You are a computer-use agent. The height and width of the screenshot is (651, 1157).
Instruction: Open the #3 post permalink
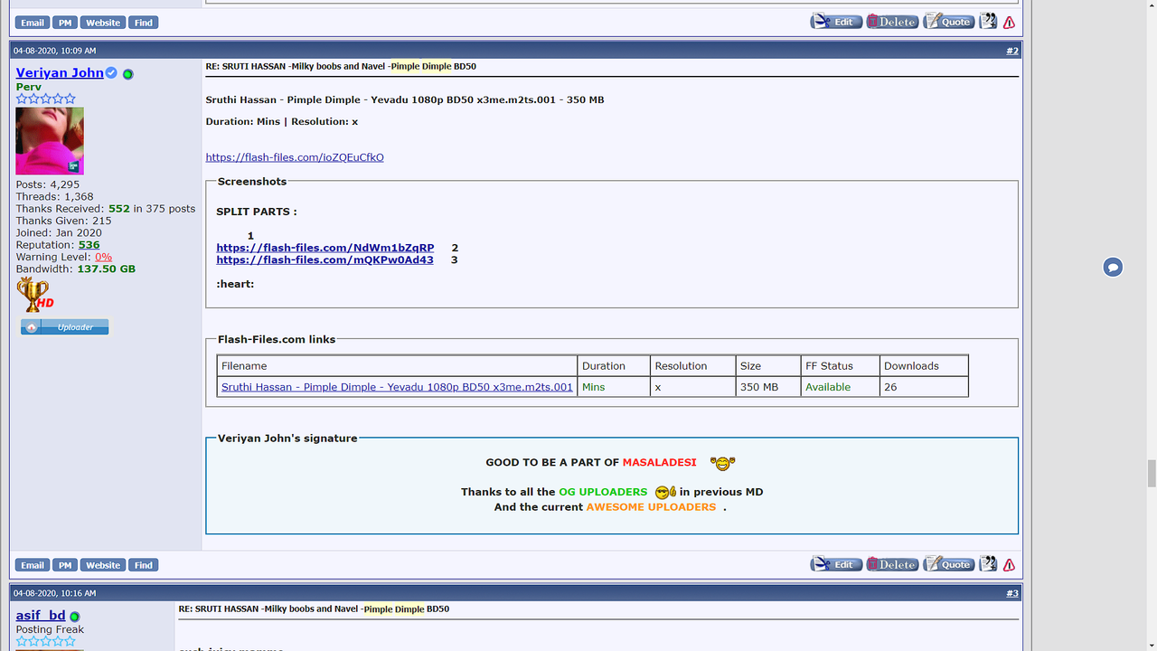point(1012,593)
